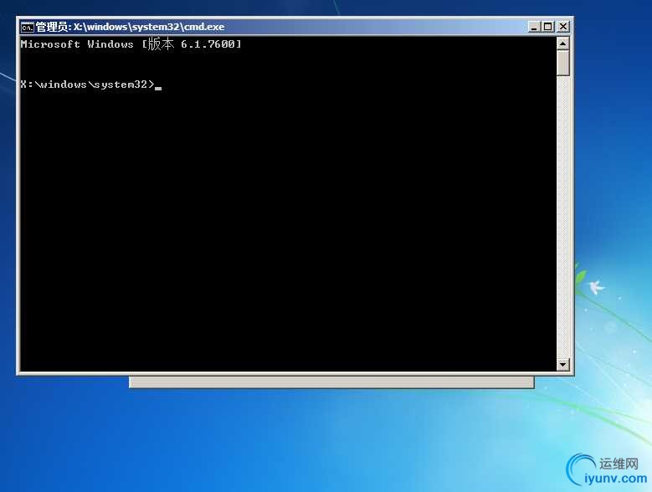Viewport: 652px width, 492px height.
Task: Click the Microsoft Windows version line
Action: point(131,44)
